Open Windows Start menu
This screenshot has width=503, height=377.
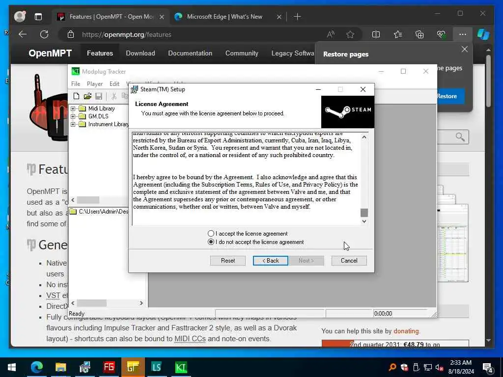tap(12, 367)
